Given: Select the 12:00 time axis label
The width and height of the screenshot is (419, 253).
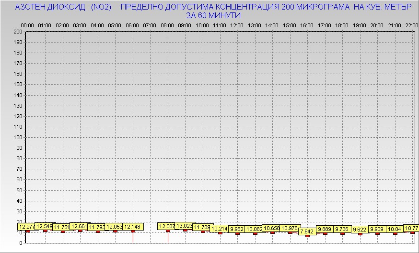Looking at the screenshot, I should click(x=237, y=25).
